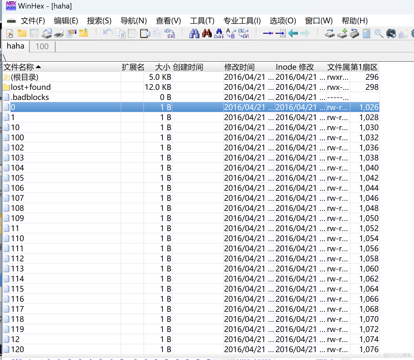This screenshot has width=414, height=360.
Task: Click the Open disk icon
Action: (330, 33)
